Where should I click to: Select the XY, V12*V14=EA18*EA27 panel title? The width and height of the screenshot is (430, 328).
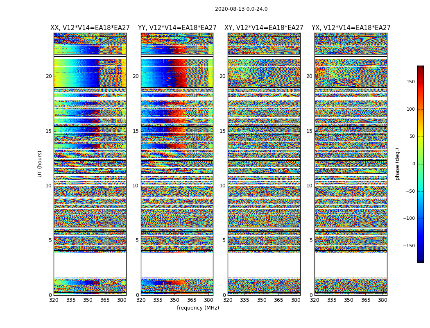(x=264, y=28)
